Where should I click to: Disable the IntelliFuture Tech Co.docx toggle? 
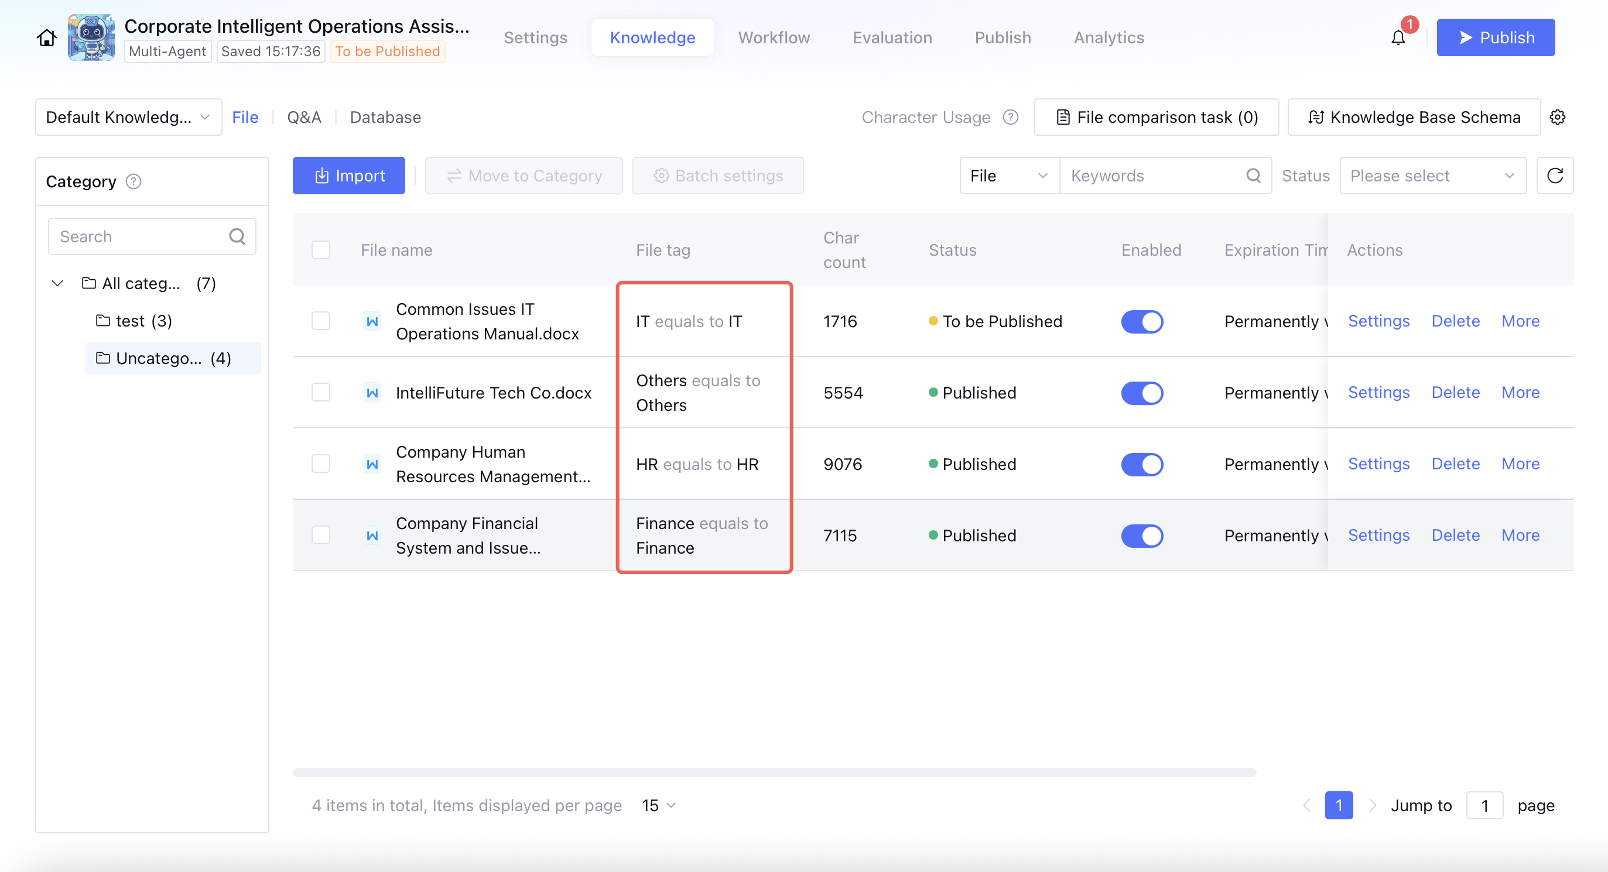pyautogui.click(x=1142, y=393)
